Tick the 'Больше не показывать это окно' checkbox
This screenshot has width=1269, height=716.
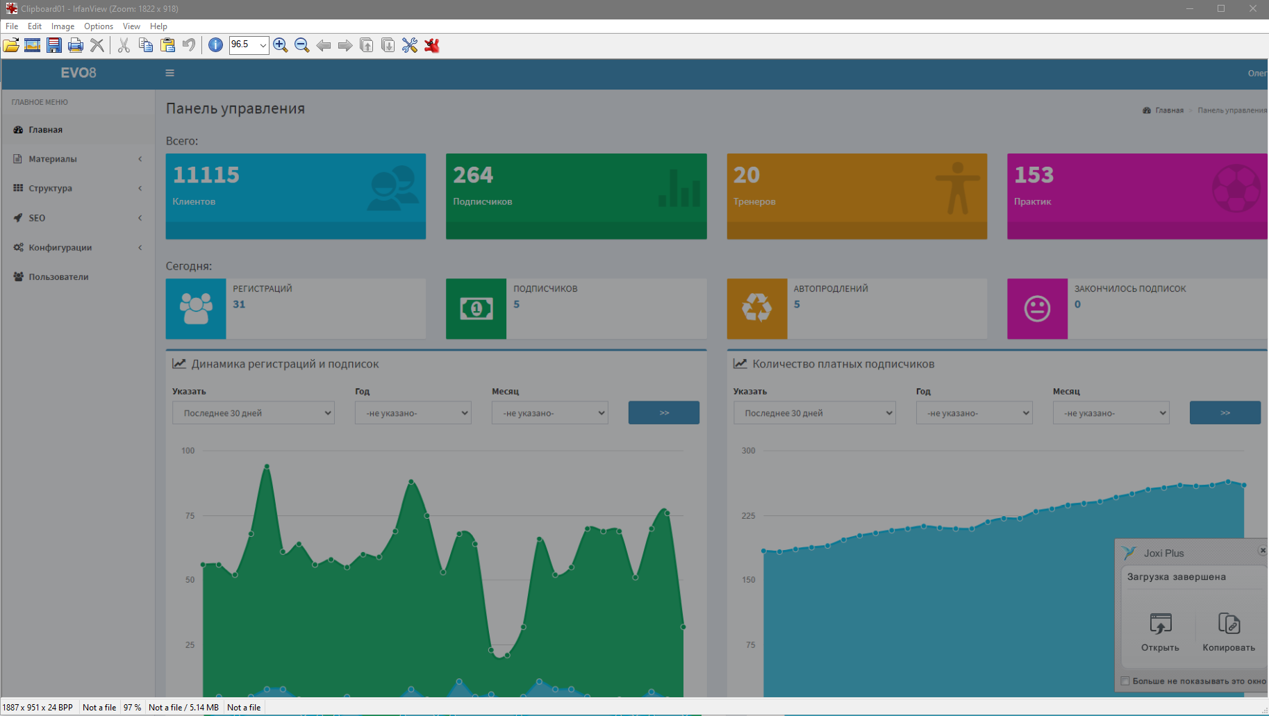[x=1125, y=681]
